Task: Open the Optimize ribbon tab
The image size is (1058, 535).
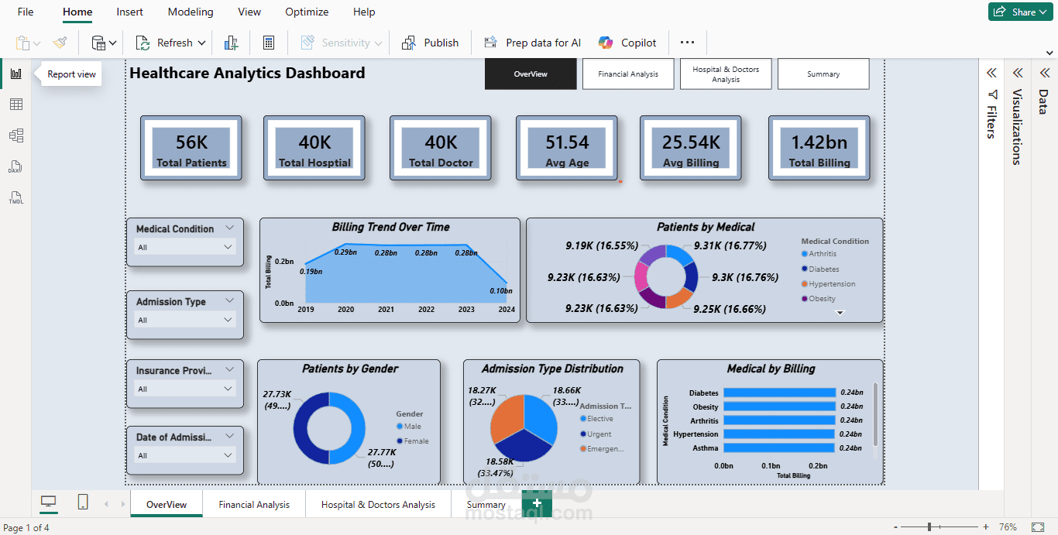Action: [x=307, y=12]
